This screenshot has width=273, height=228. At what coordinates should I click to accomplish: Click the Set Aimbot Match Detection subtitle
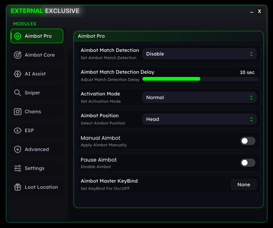coord(109,58)
